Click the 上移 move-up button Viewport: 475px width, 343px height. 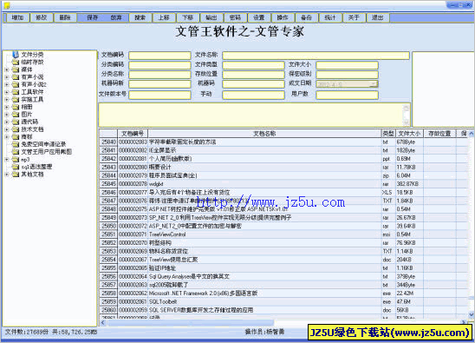tap(164, 18)
